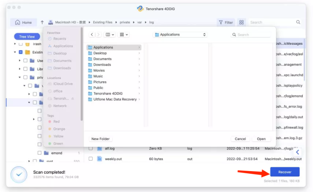313x192 pixels.
Task: Click the dialog Search field
Action: pos(251,34)
